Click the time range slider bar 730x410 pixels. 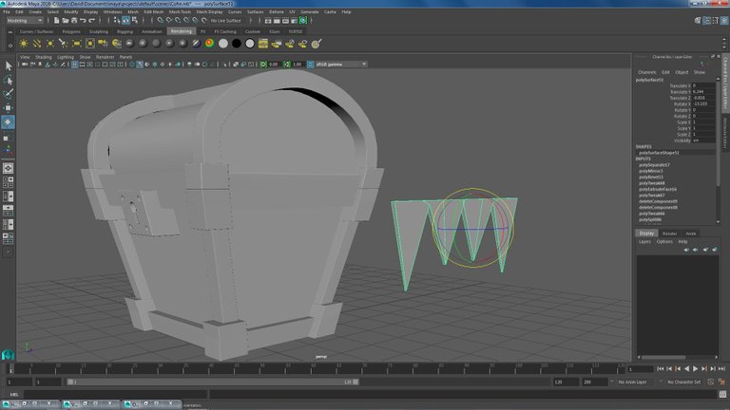click(212, 382)
